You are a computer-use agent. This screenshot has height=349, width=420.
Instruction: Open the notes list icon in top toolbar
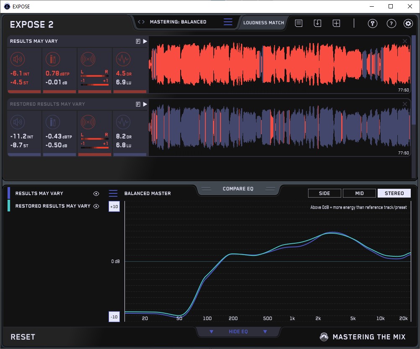click(x=298, y=23)
